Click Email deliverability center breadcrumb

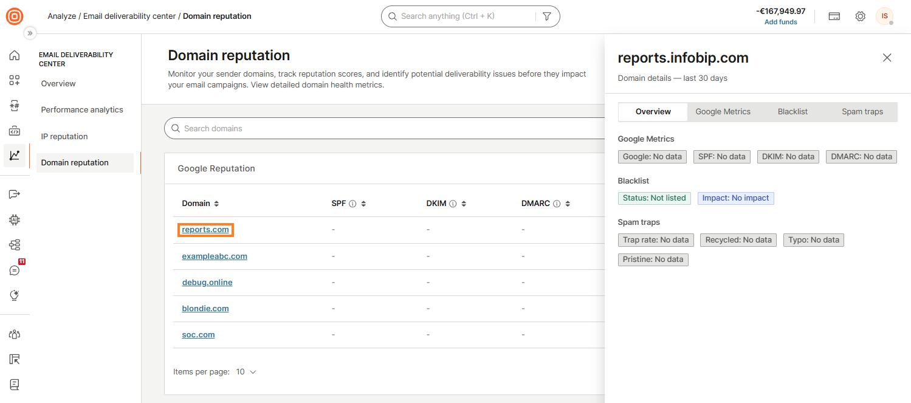pos(129,16)
